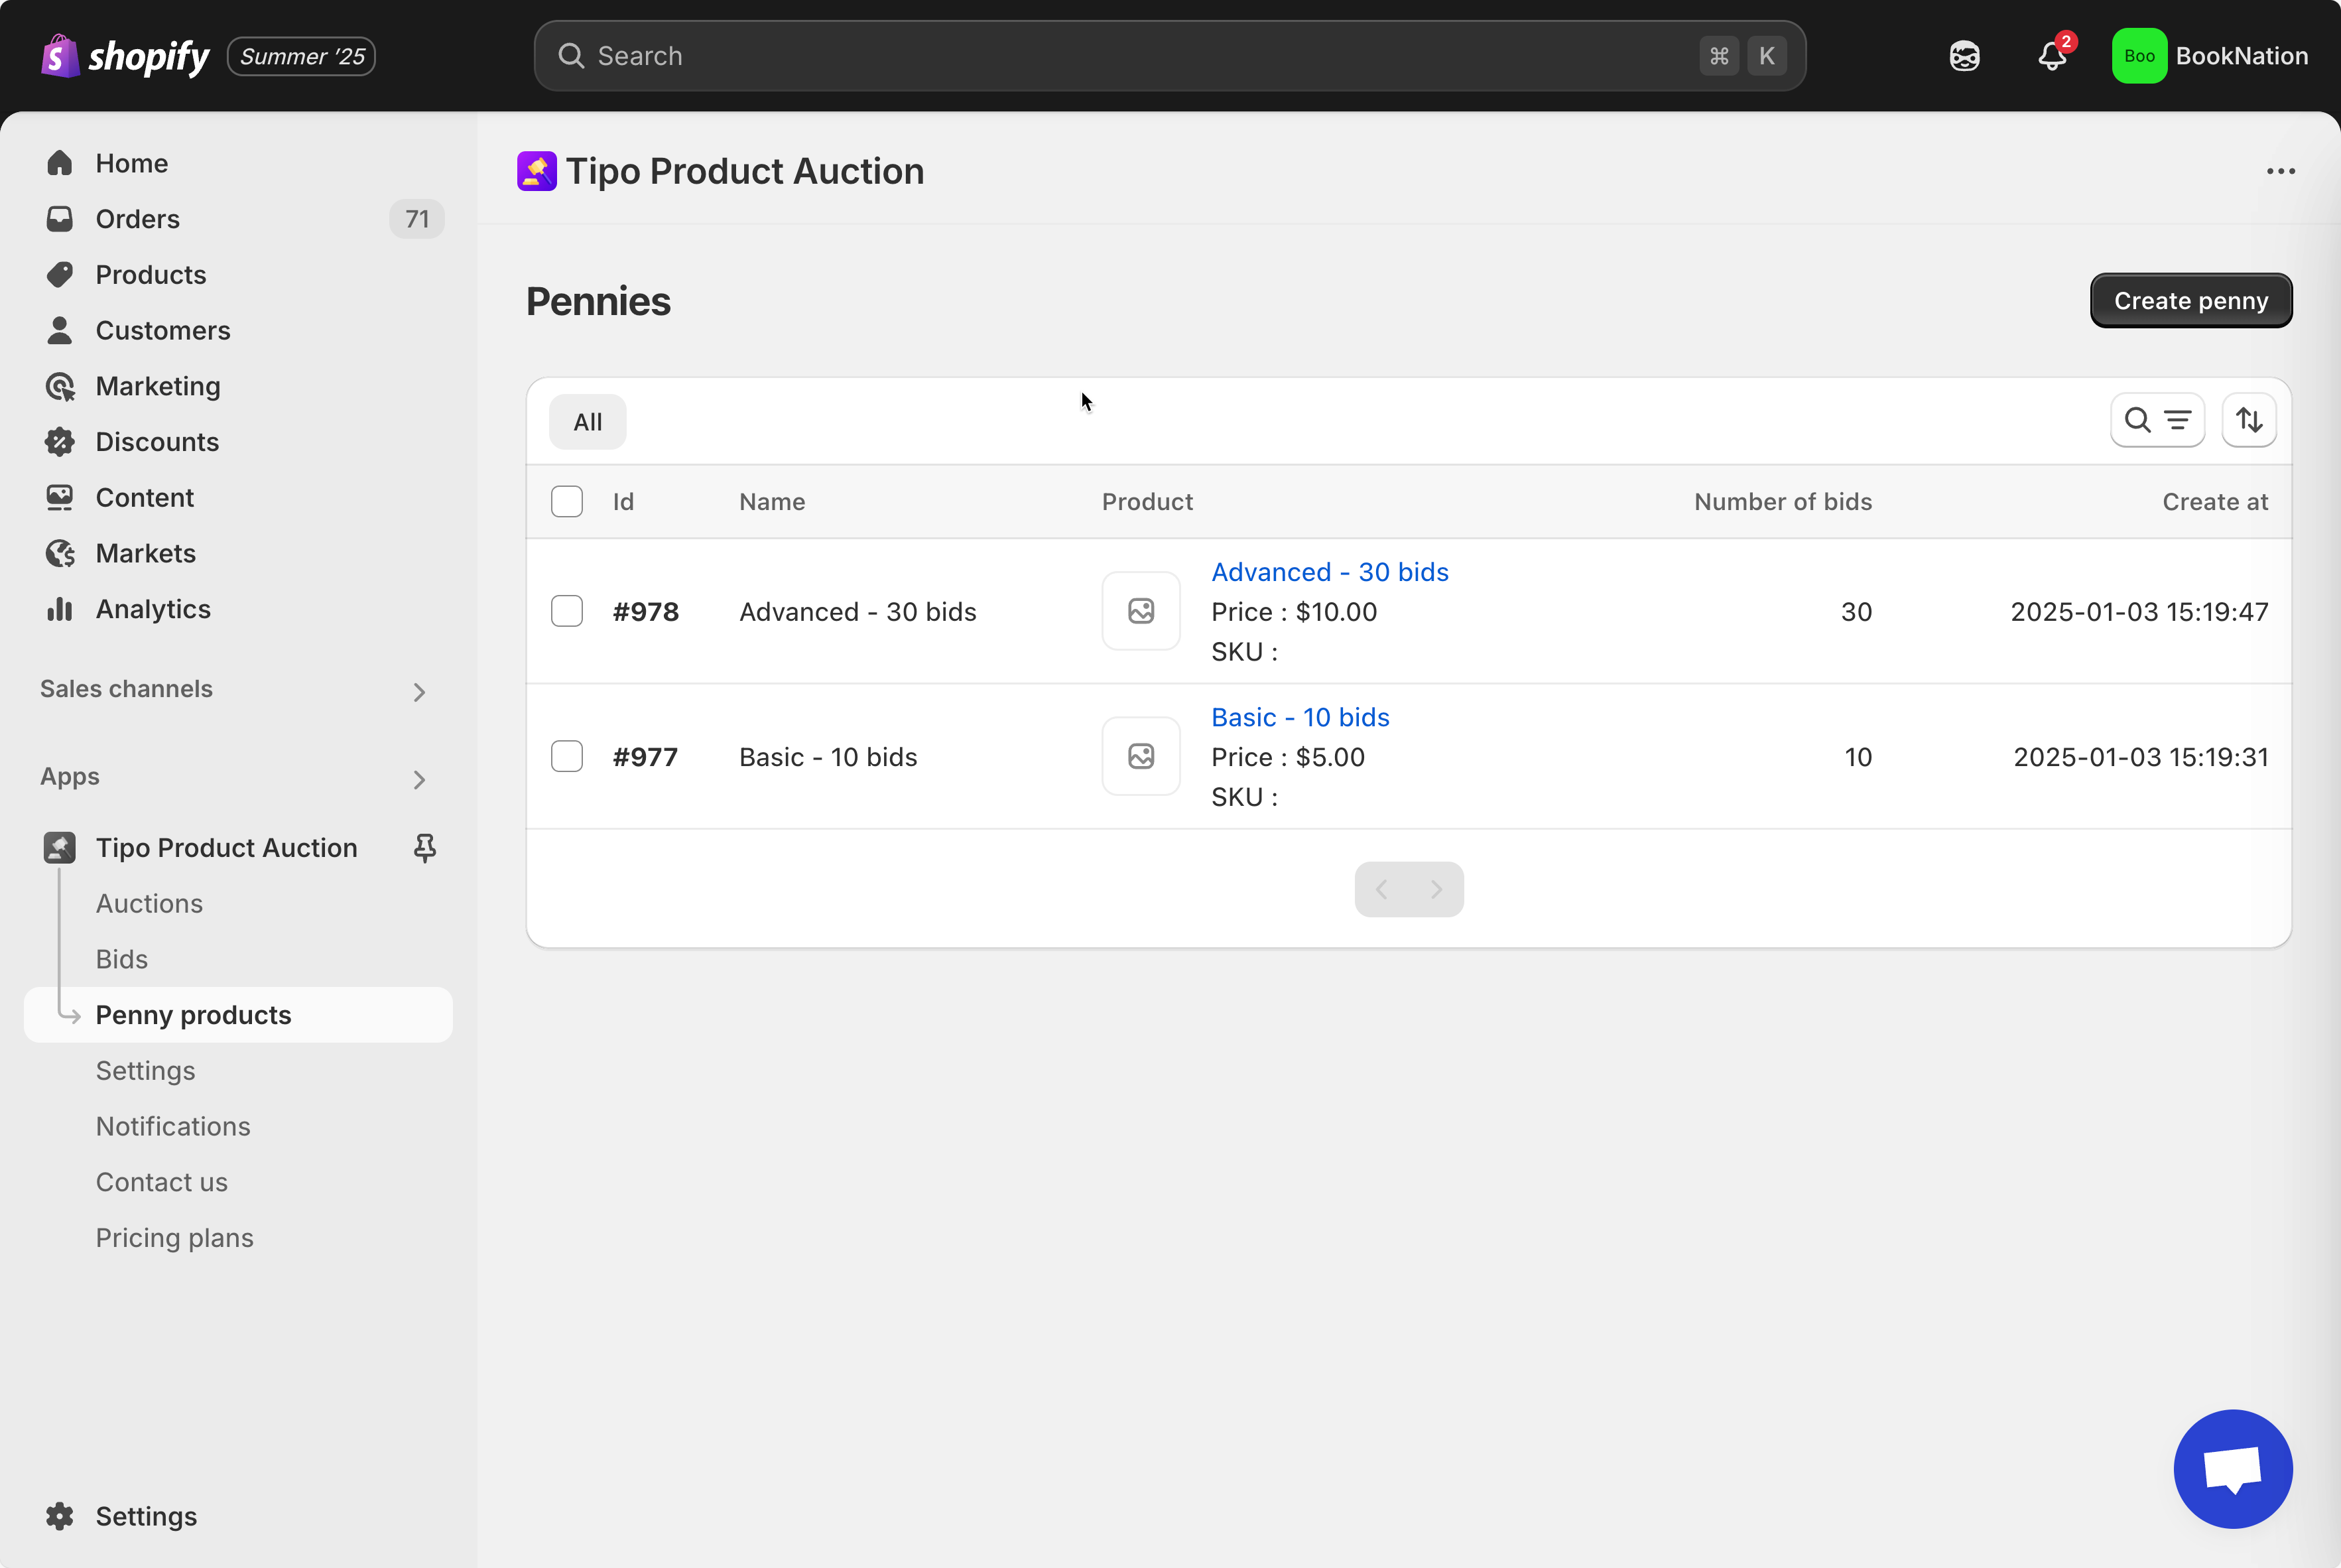This screenshot has width=2341, height=1568.
Task: Expand the Apps section chevron
Action: pos(419,779)
